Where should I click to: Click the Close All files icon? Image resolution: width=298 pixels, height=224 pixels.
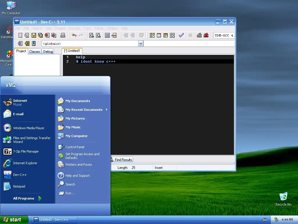tap(54, 35)
